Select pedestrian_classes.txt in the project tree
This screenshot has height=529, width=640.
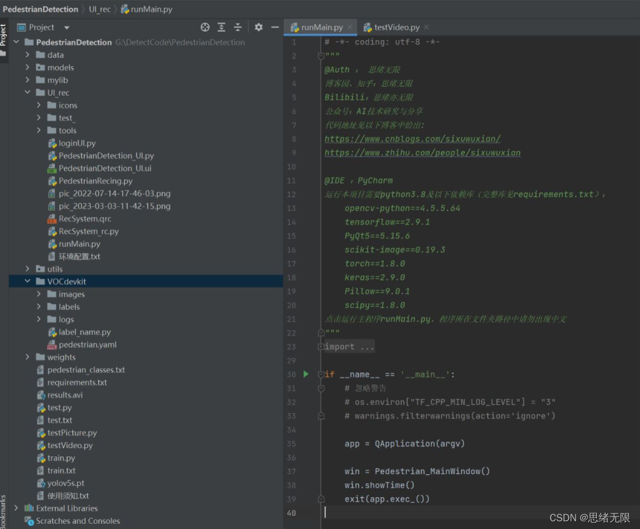click(x=86, y=369)
